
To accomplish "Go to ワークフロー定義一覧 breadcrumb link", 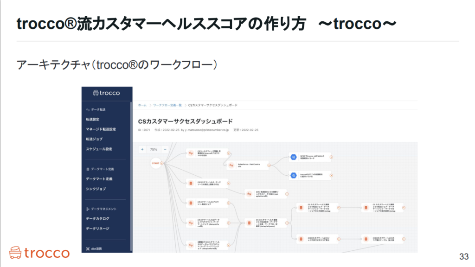I will 167,105.
